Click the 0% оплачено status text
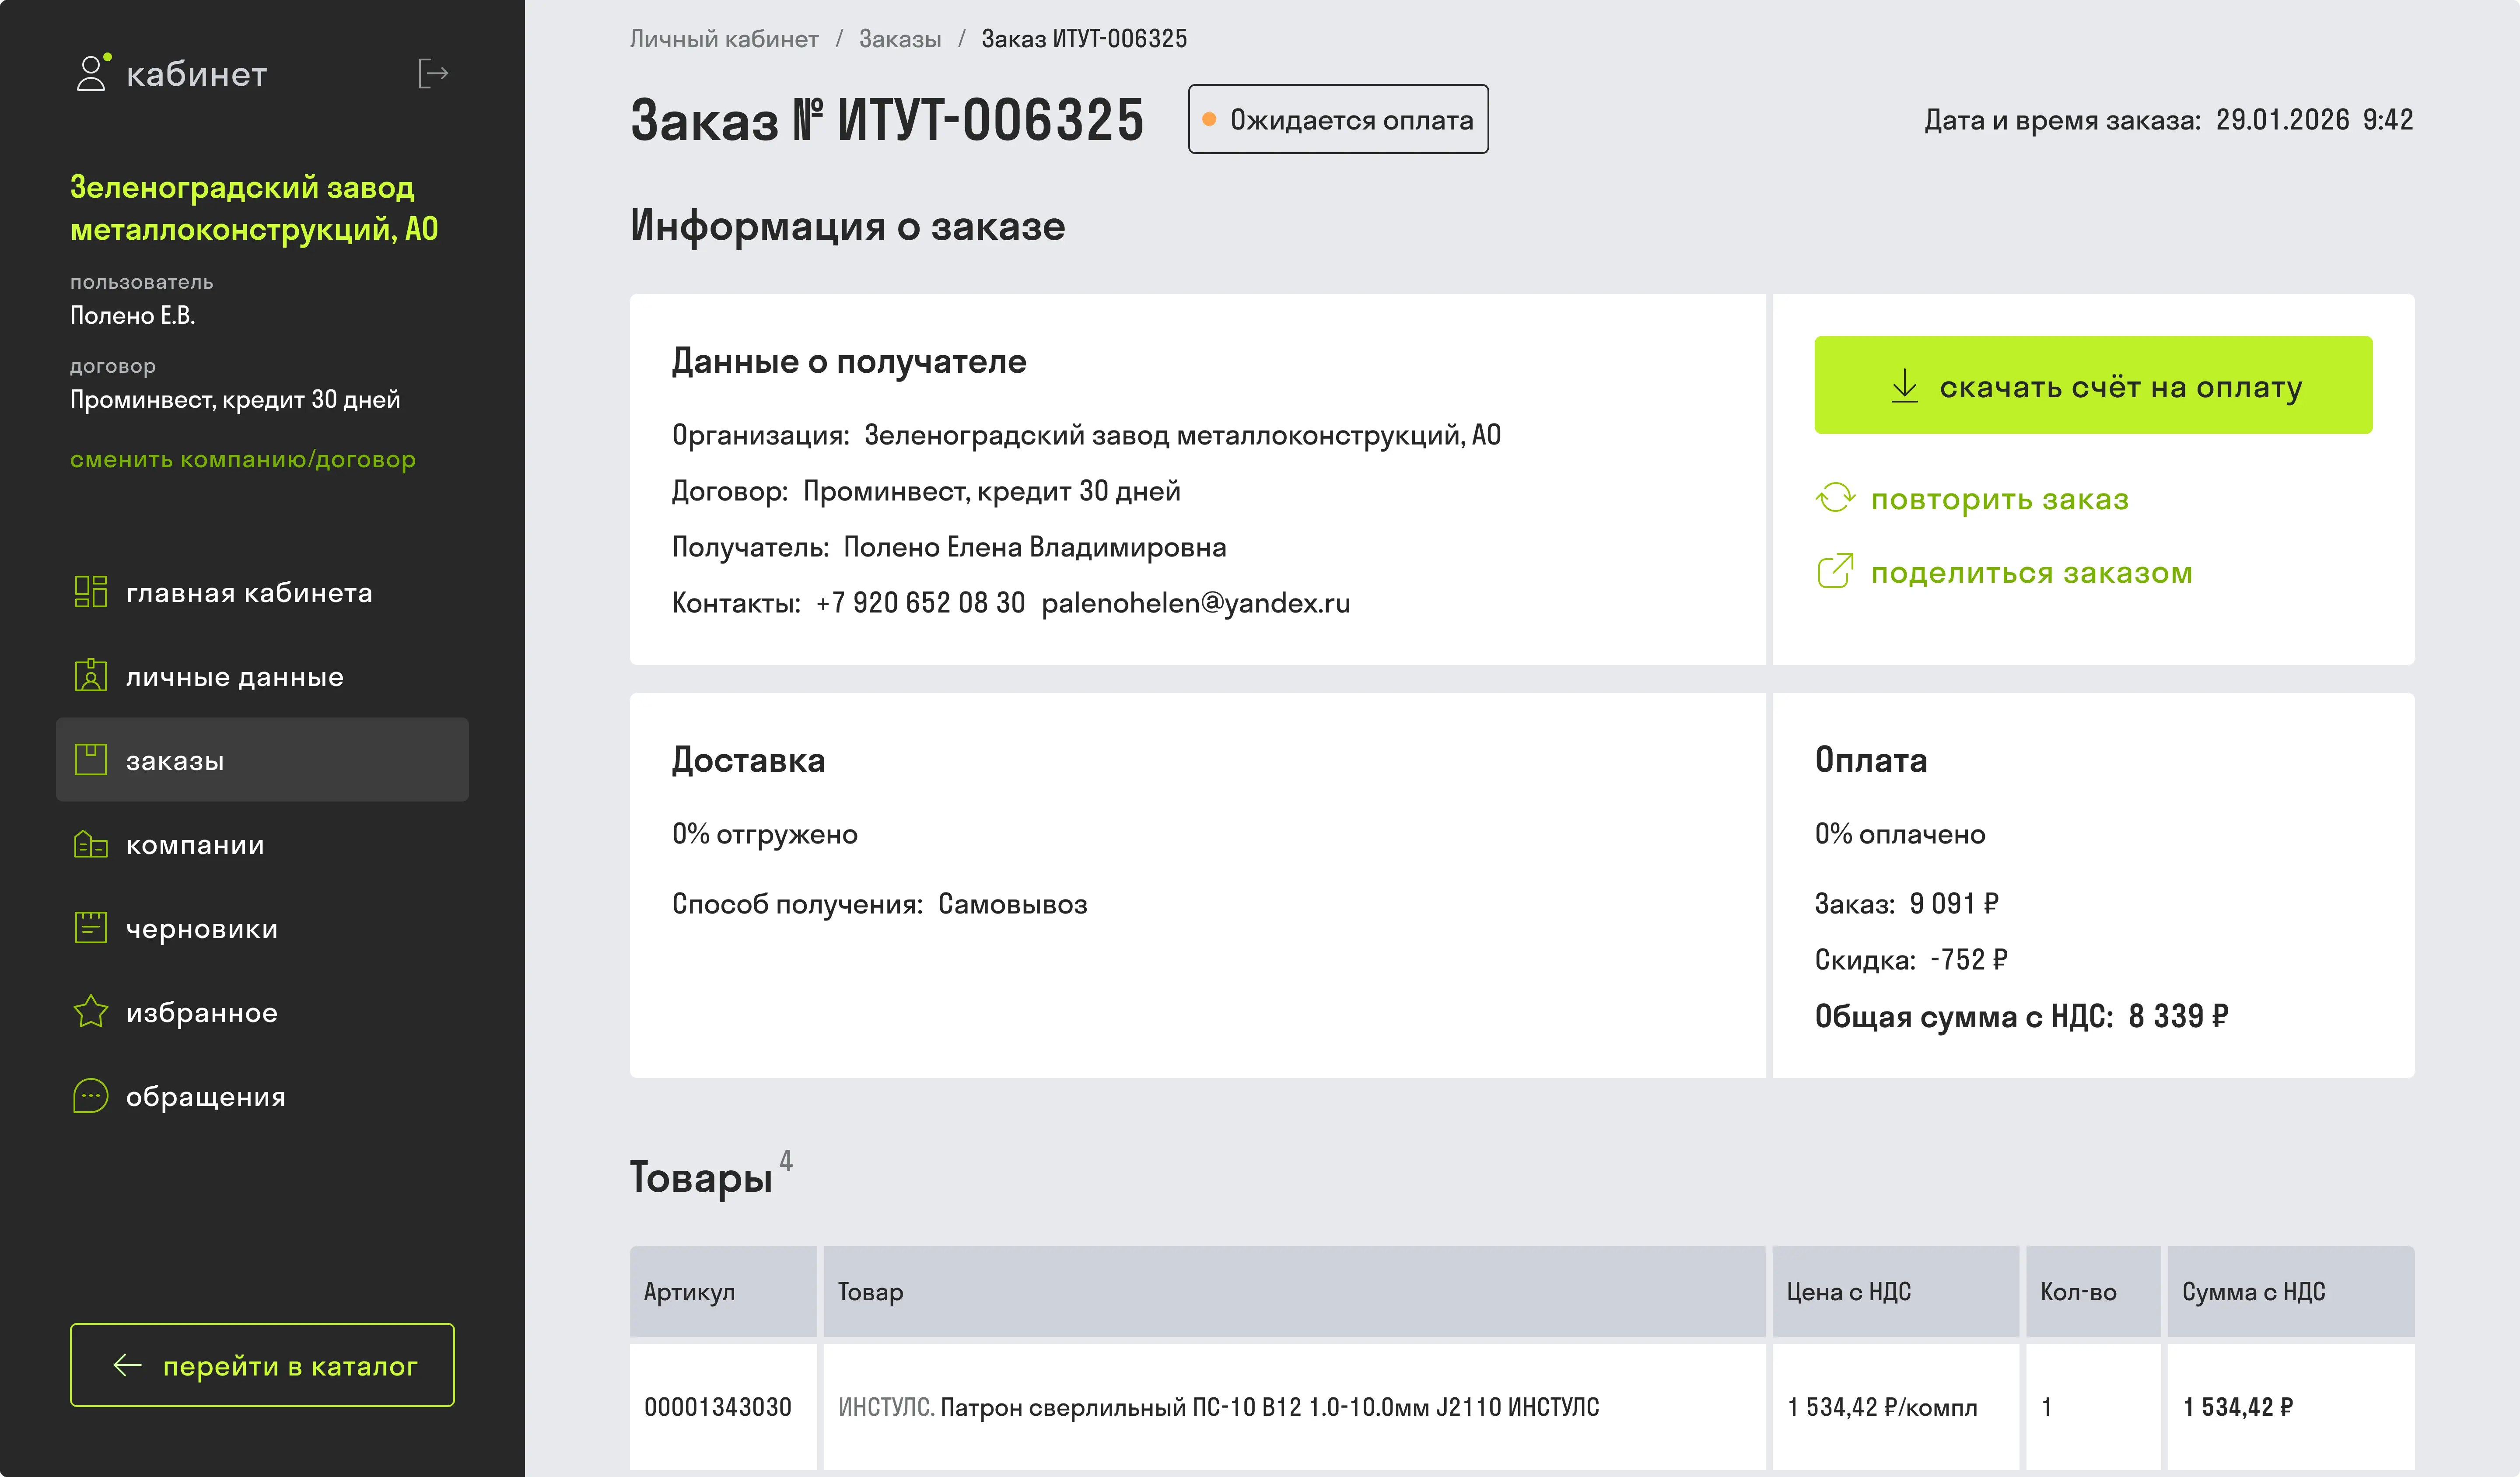 point(1900,834)
